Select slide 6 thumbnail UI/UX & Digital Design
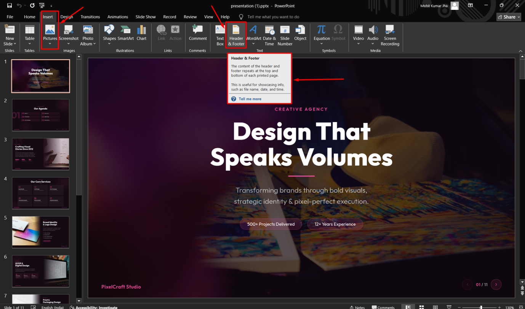This screenshot has height=309, width=525. click(x=41, y=271)
